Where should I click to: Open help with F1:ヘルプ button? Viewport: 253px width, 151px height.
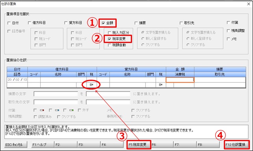(43, 145)
